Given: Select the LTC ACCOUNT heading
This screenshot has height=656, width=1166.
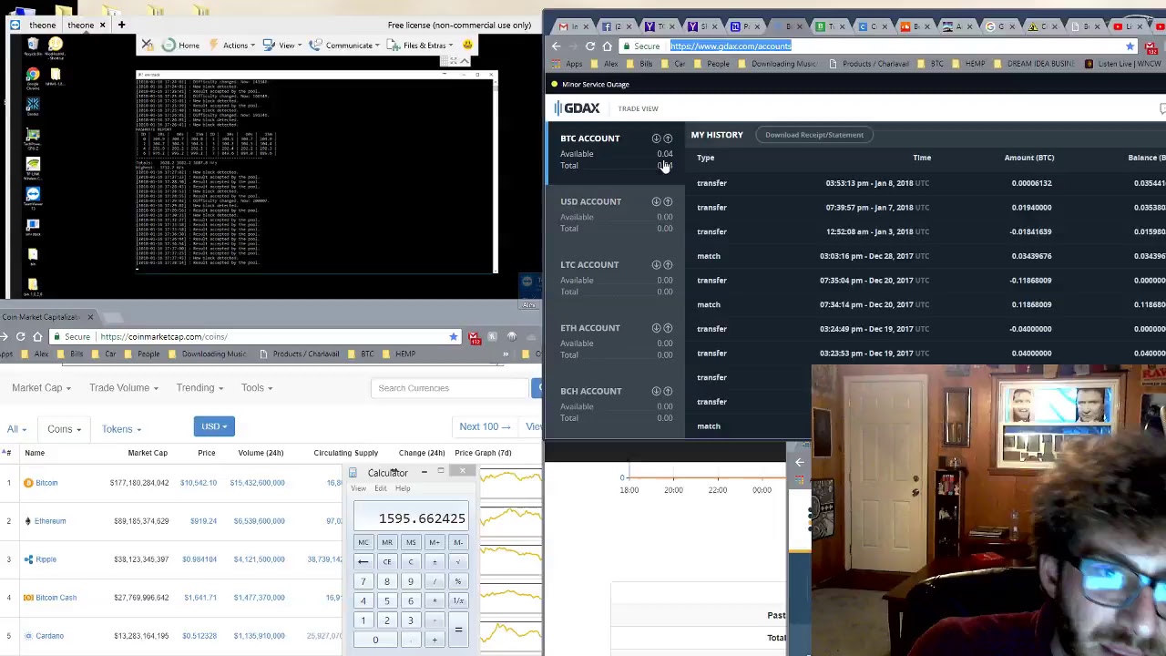Looking at the screenshot, I should pos(589,265).
